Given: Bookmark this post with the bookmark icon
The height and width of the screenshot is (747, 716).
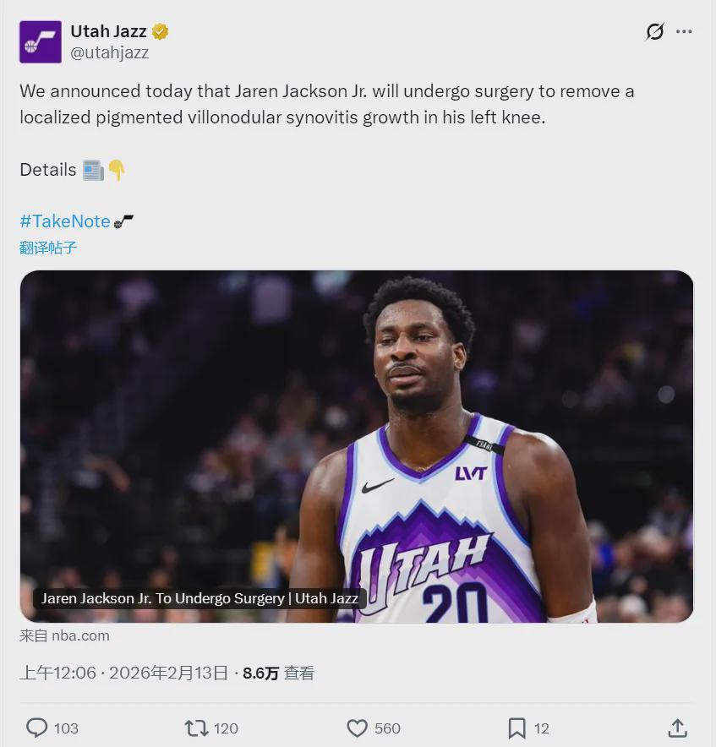Looking at the screenshot, I should point(517,728).
